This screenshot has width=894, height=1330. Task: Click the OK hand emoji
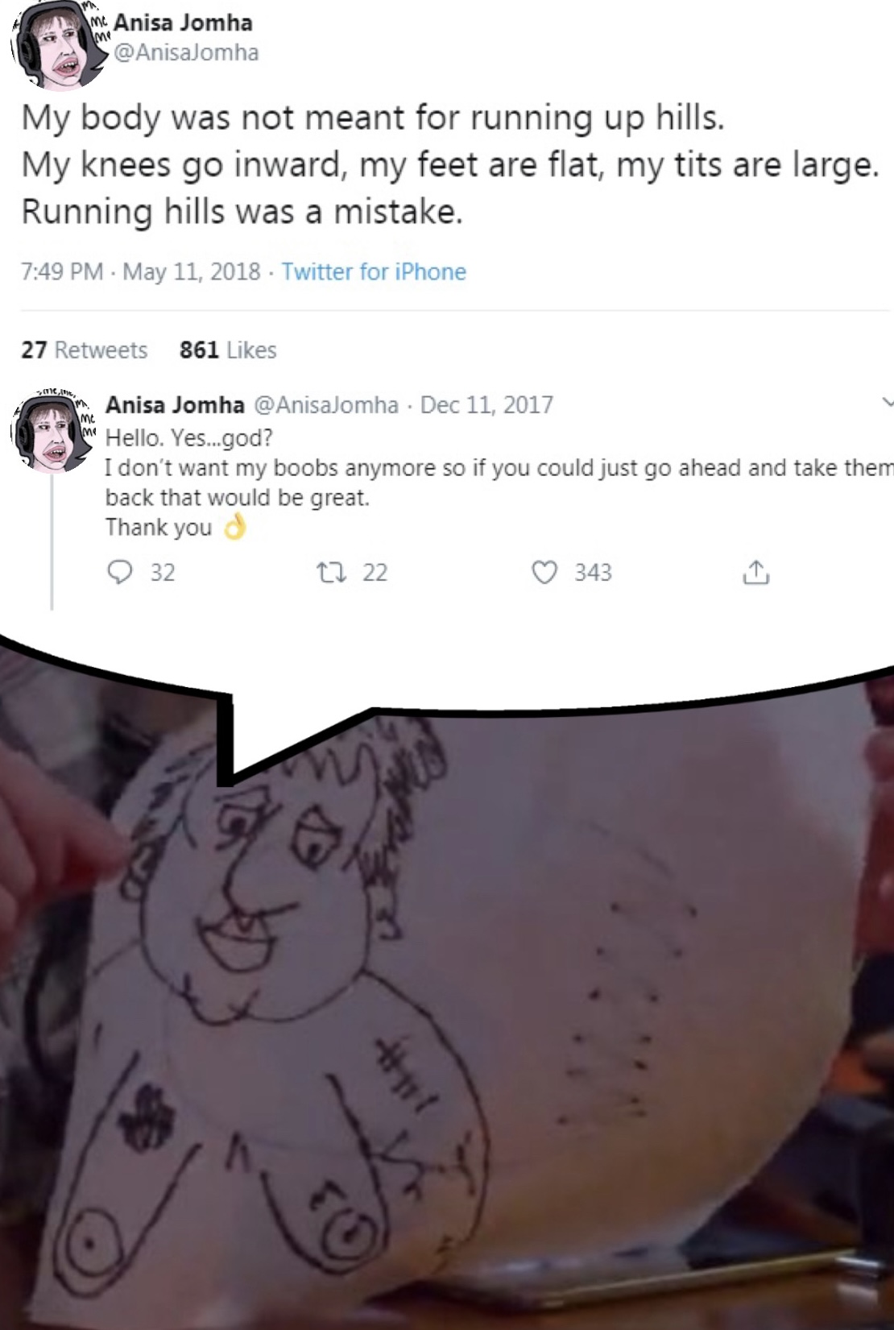coord(234,527)
